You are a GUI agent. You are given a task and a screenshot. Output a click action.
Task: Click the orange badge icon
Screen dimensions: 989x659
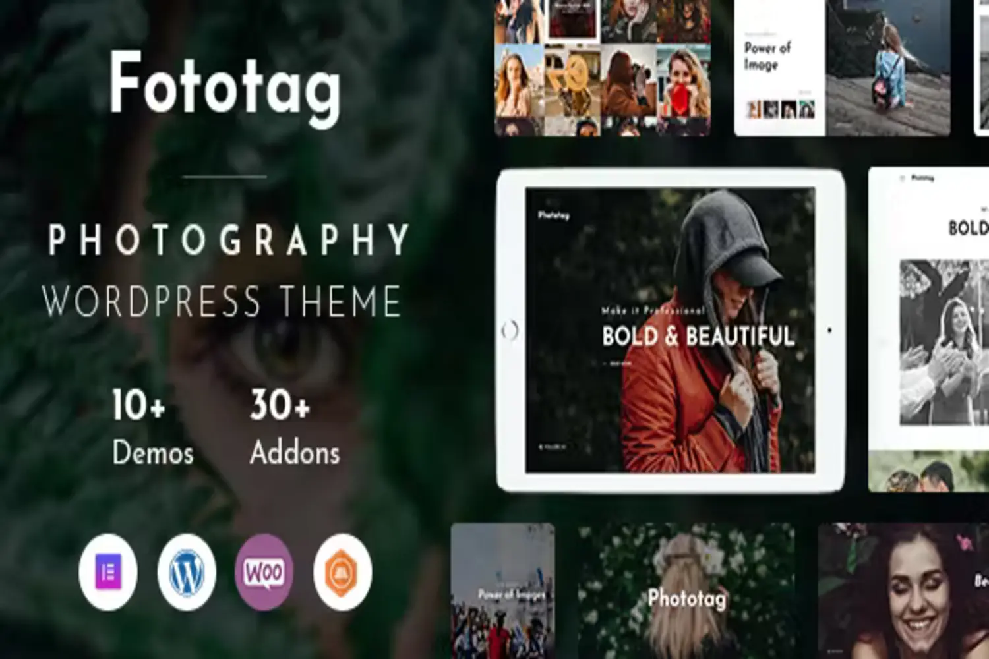342,572
